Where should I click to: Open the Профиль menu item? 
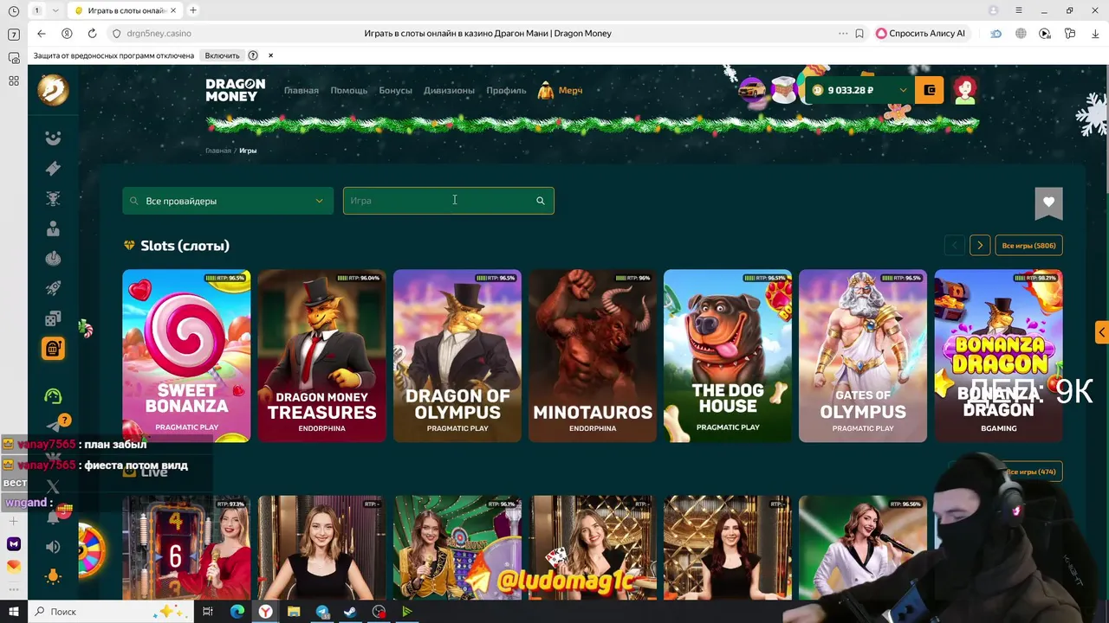506,91
